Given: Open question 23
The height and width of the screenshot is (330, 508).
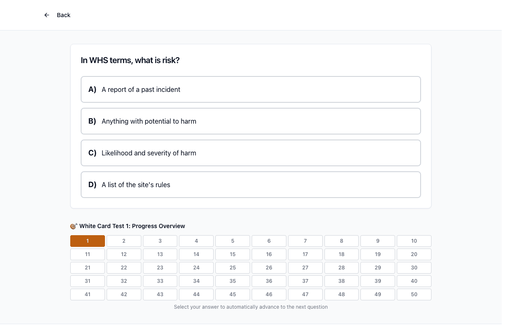Looking at the screenshot, I should [160, 268].
